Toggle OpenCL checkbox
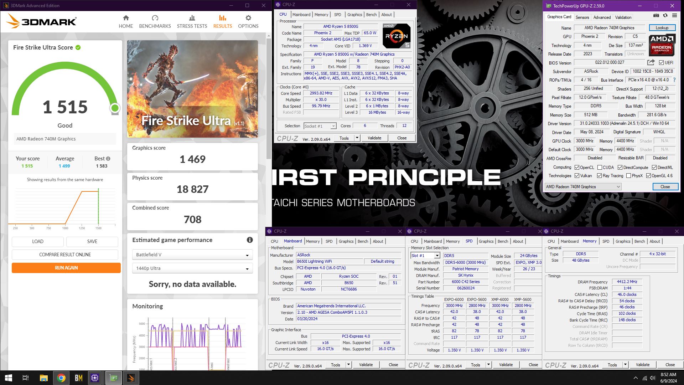The height and width of the screenshot is (385, 684). click(577, 168)
